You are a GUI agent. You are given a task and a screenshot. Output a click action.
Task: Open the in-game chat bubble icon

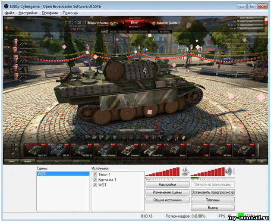[250, 161]
